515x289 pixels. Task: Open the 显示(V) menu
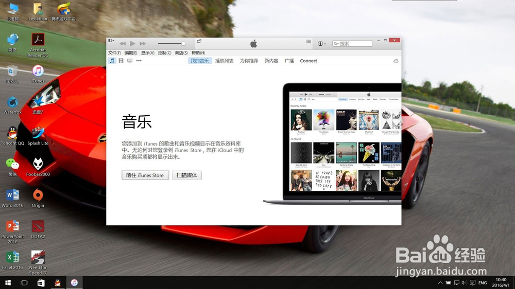(x=148, y=53)
